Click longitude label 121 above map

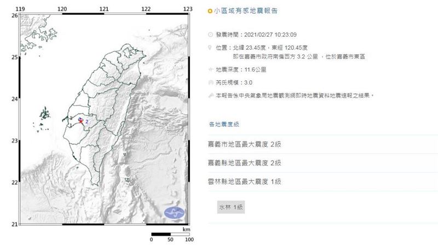tap(104, 9)
